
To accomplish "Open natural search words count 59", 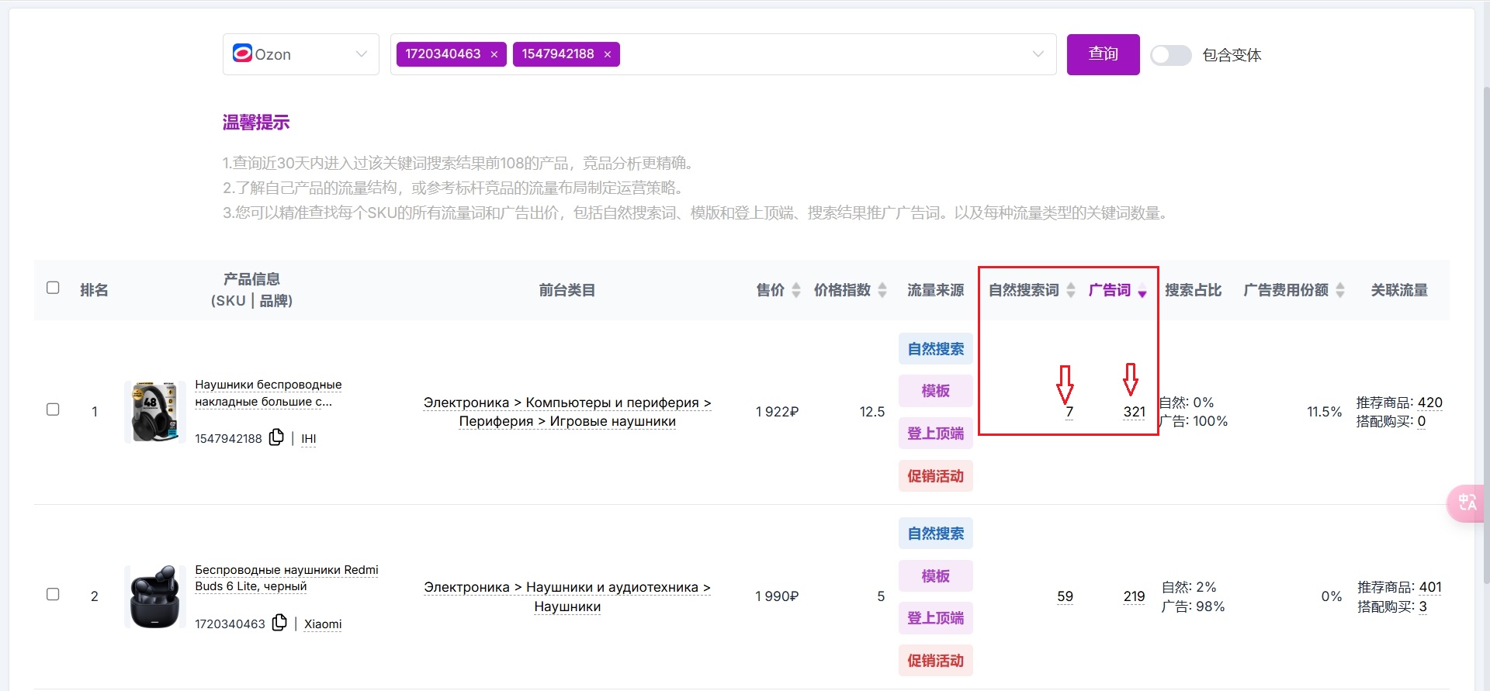I will point(1065,596).
